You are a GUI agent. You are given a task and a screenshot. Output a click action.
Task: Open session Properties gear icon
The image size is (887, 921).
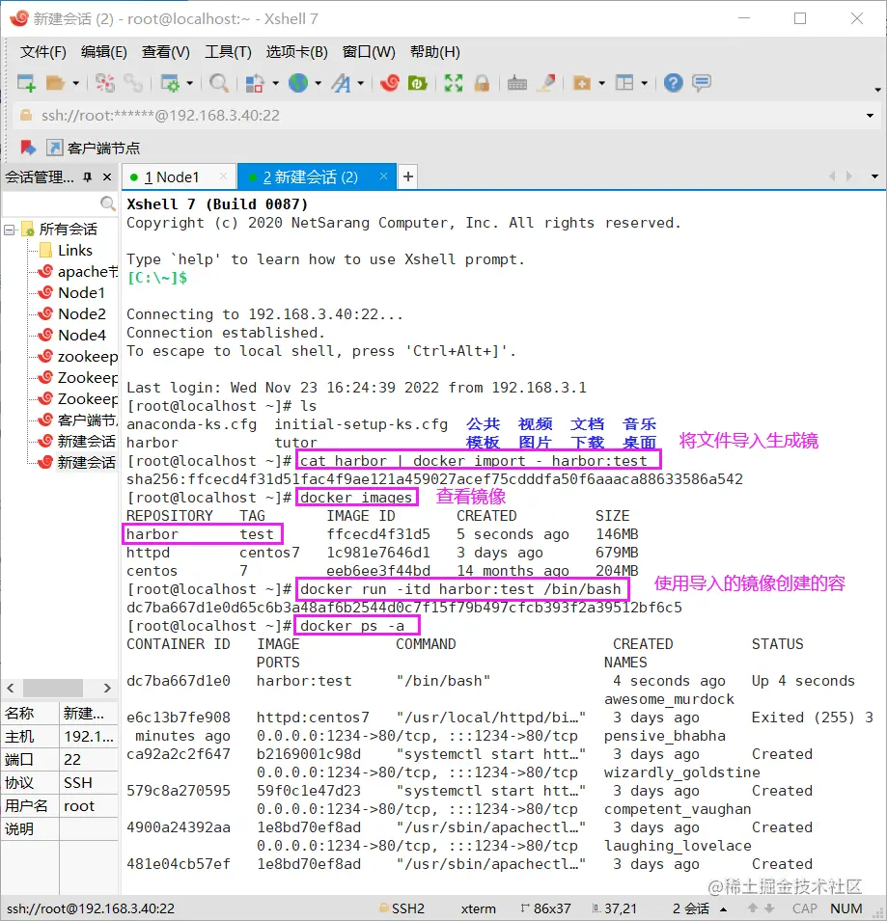click(x=170, y=83)
